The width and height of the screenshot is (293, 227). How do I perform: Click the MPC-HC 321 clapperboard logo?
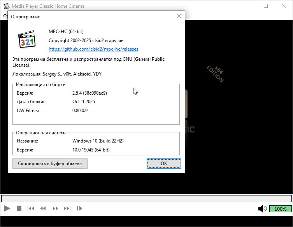click(27, 39)
